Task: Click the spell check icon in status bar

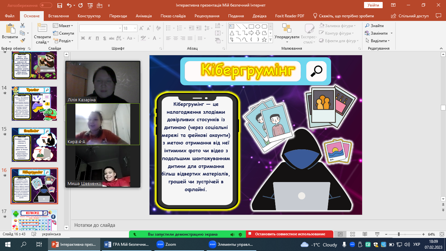Action: point(33,234)
